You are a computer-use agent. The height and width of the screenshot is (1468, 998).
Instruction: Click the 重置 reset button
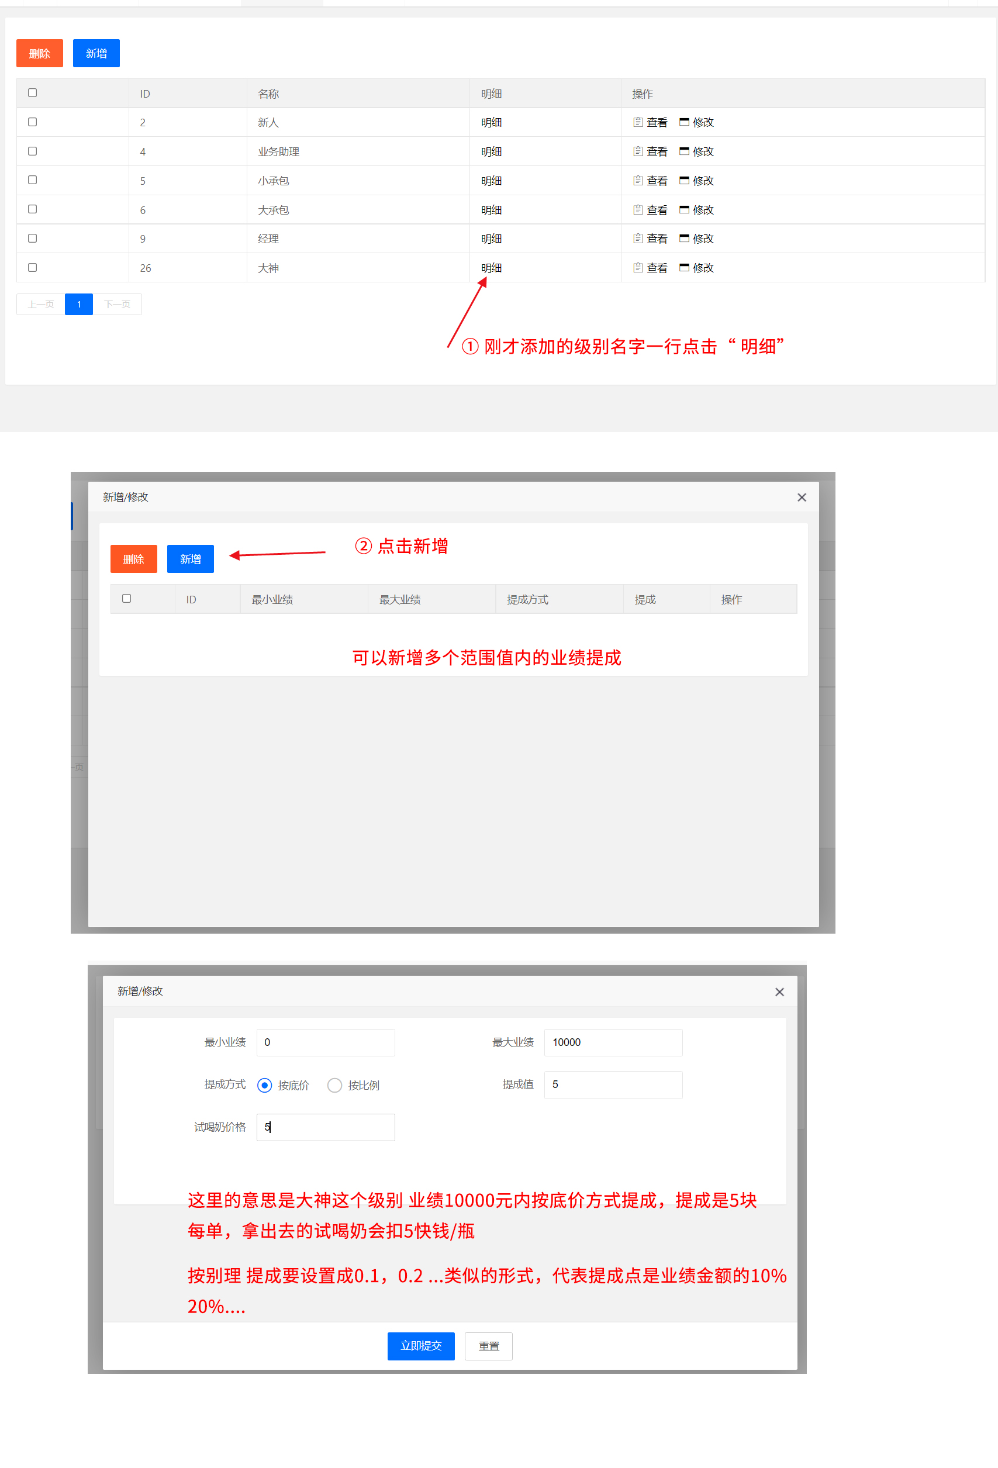[488, 1346]
